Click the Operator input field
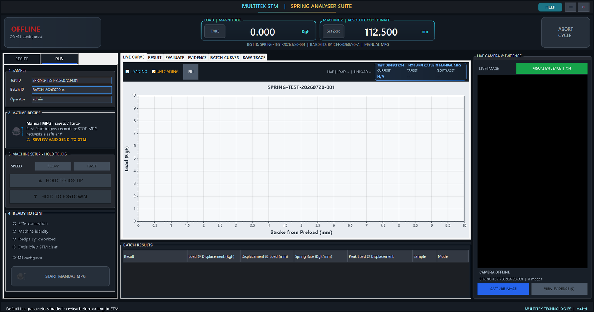 pos(72,99)
